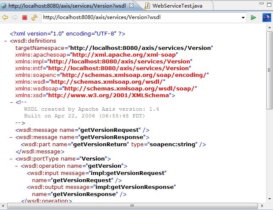Click the 'WSDL created by Apache Axis' comment

tap(91, 109)
